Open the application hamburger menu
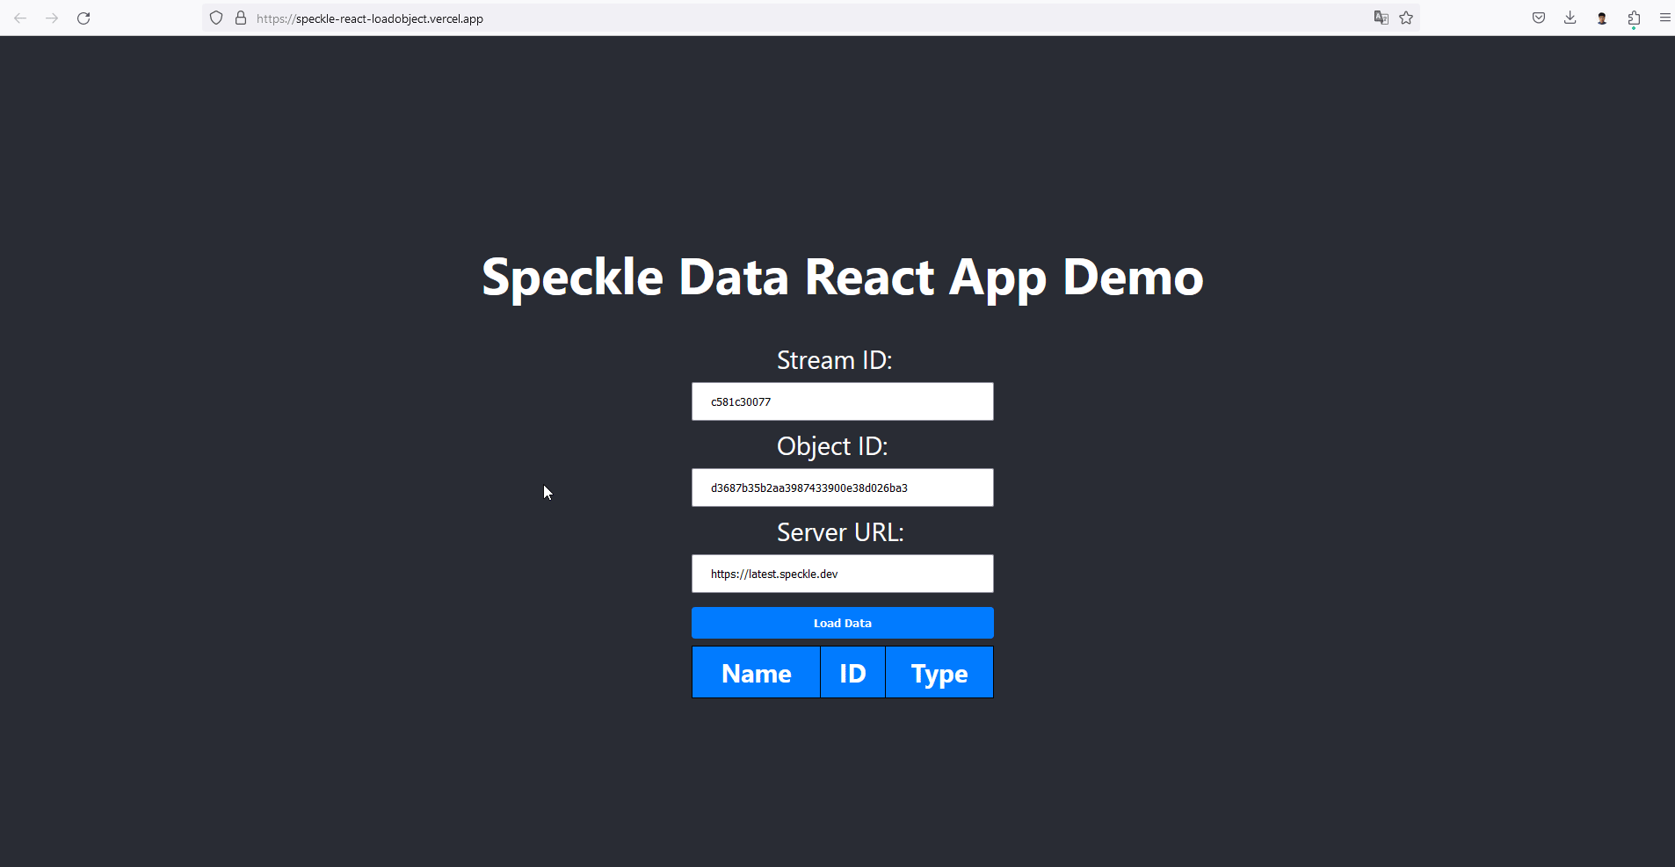The image size is (1675, 867). 1664,18
